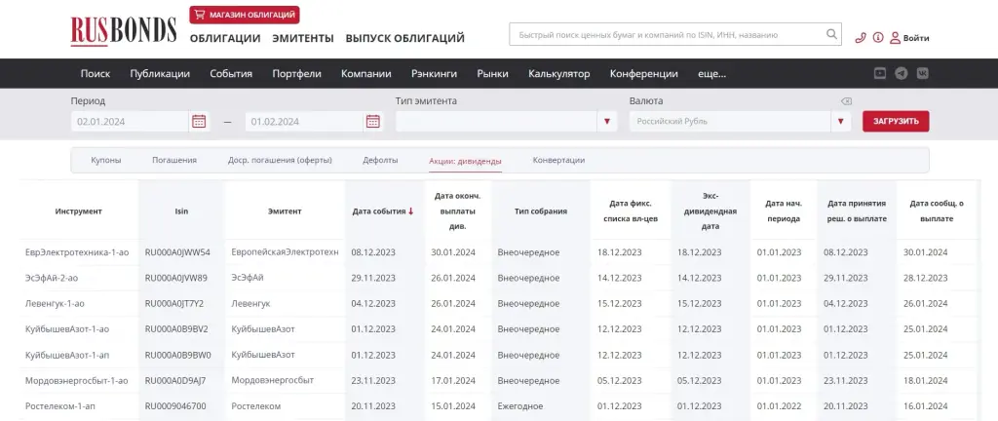Image resolution: width=998 pixels, height=421 pixels.
Task: Open the Рынки menu item
Action: [492, 74]
